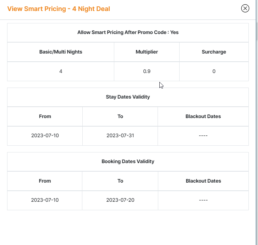This screenshot has width=258, height=245.
Task: Click the From header under Booking Dates Validity
Action: [x=45, y=181]
